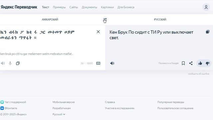Play the Russian translation audio
Image resolution: width=213 pixels, height=120 pixels.
pos(112,63)
